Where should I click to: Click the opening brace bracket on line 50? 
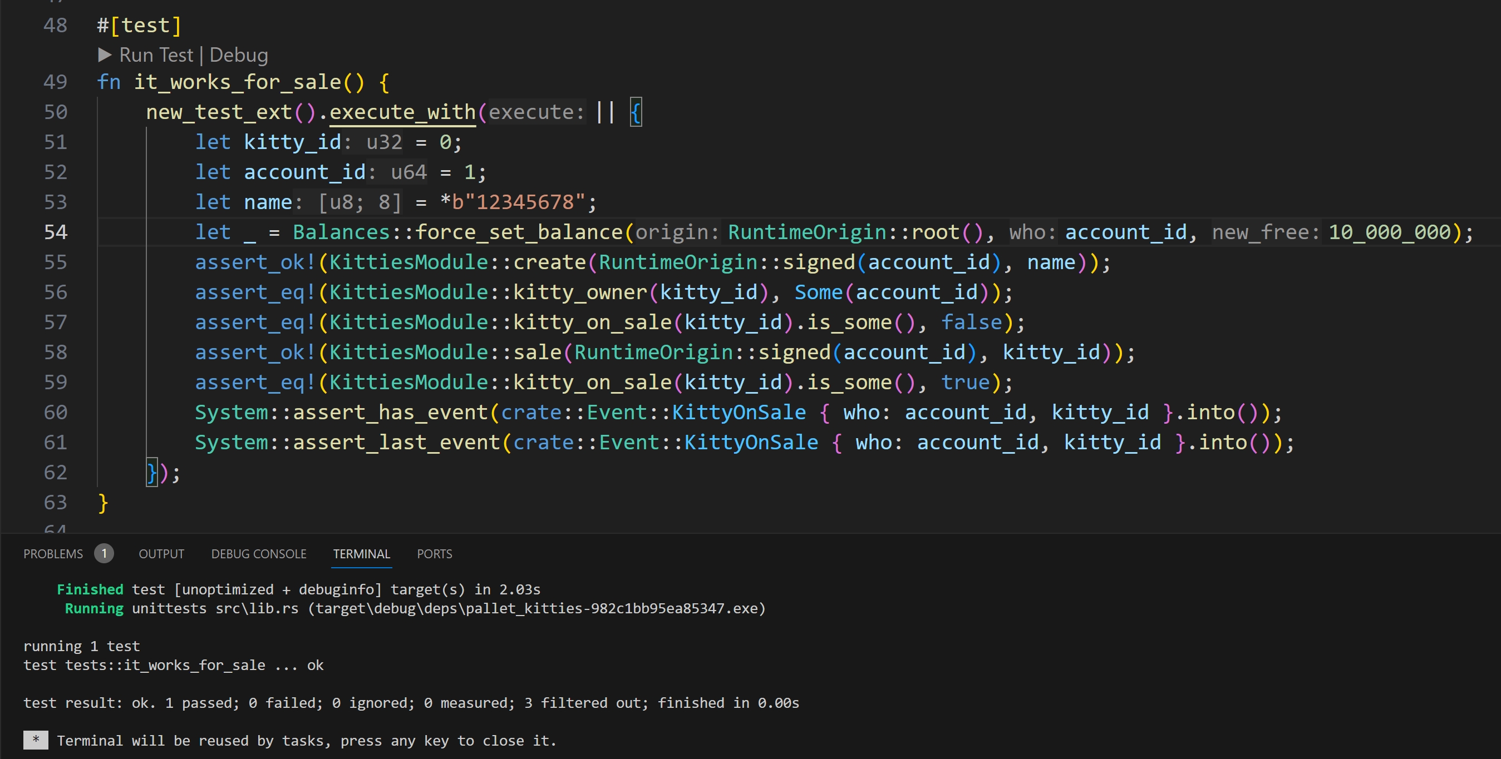[x=636, y=112]
